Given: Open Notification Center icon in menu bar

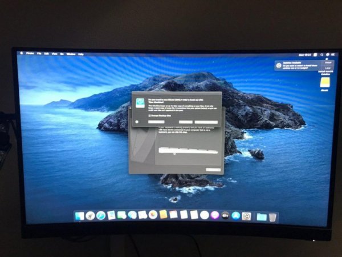Looking at the screenshot, I should click(x=333, y=55).
